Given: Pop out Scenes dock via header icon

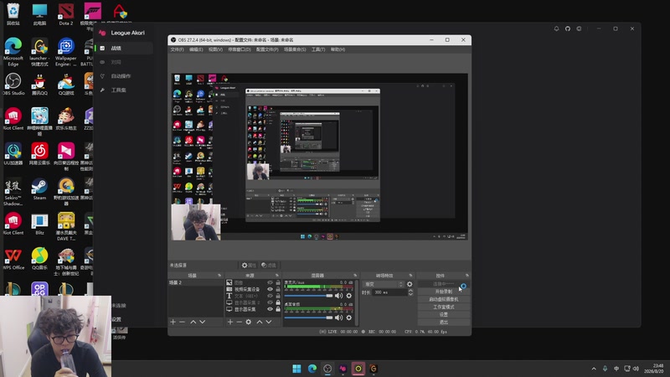Looking at the screenshot, I should (x=219, y=276).
